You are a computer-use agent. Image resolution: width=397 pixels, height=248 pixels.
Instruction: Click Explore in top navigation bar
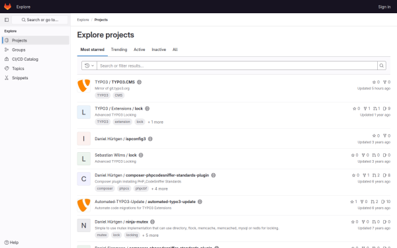[x=23, y=7]
